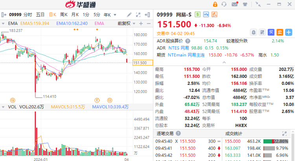This screenshot has width=295, height=161.
Task: Click the E earnings event marker
Action: pos(97,100)
